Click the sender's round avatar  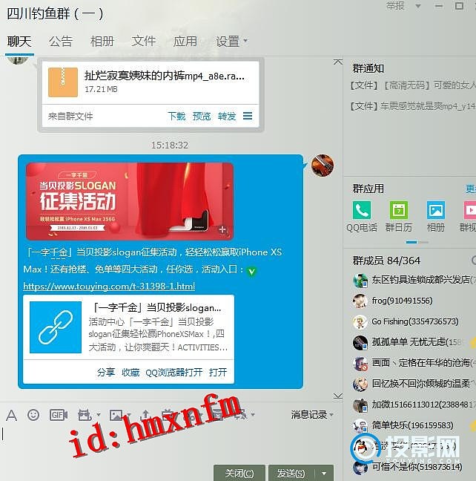(323, 166)
